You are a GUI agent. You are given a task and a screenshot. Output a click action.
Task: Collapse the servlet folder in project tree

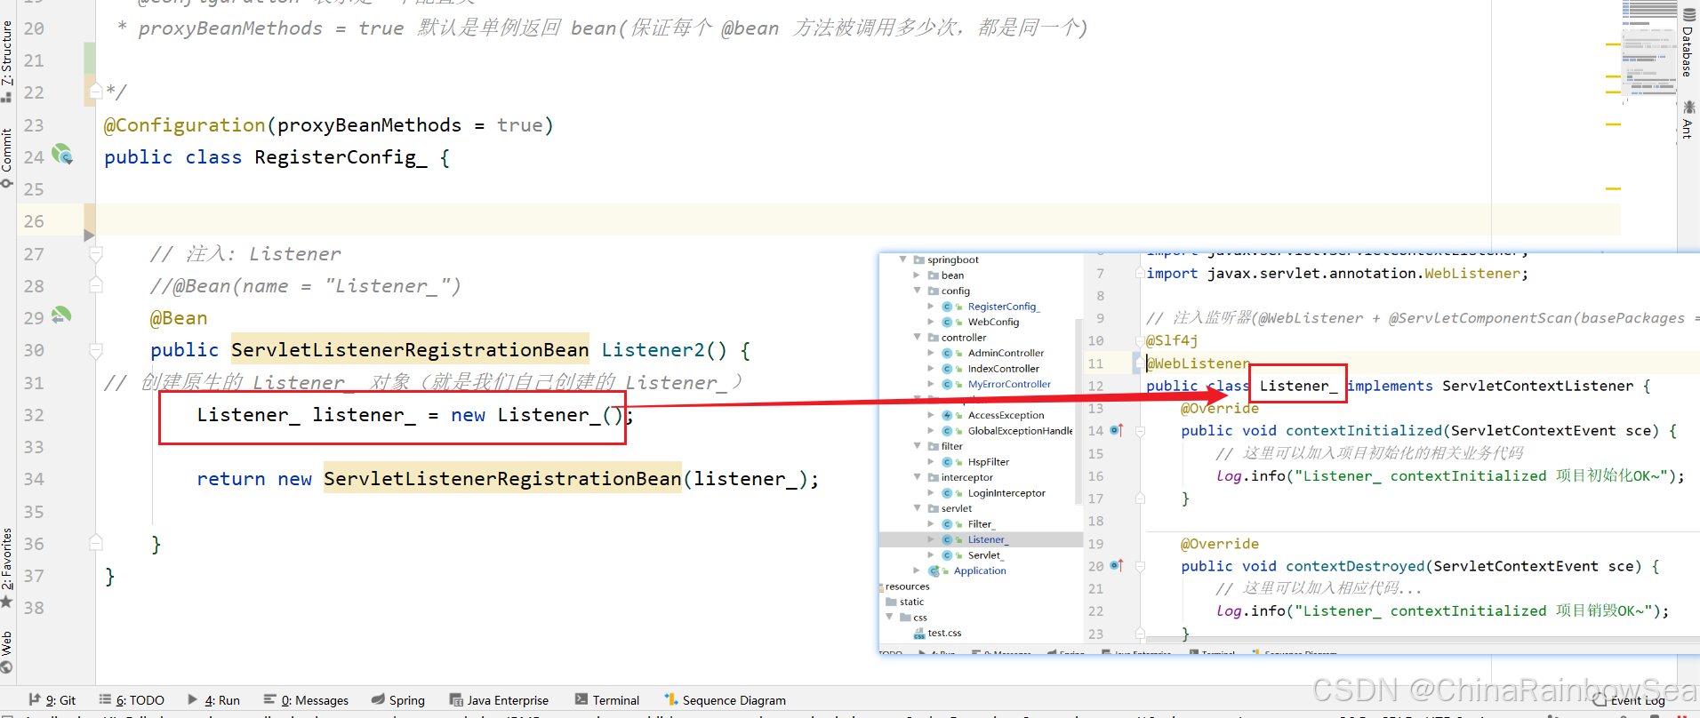(x=918, y=508)
